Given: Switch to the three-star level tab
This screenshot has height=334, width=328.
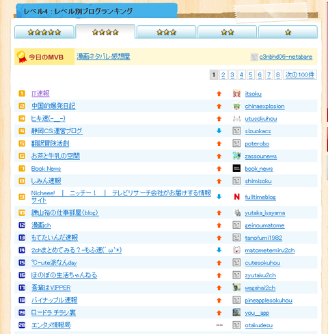Looking at the screenshot, I should (x=166, y=32).
